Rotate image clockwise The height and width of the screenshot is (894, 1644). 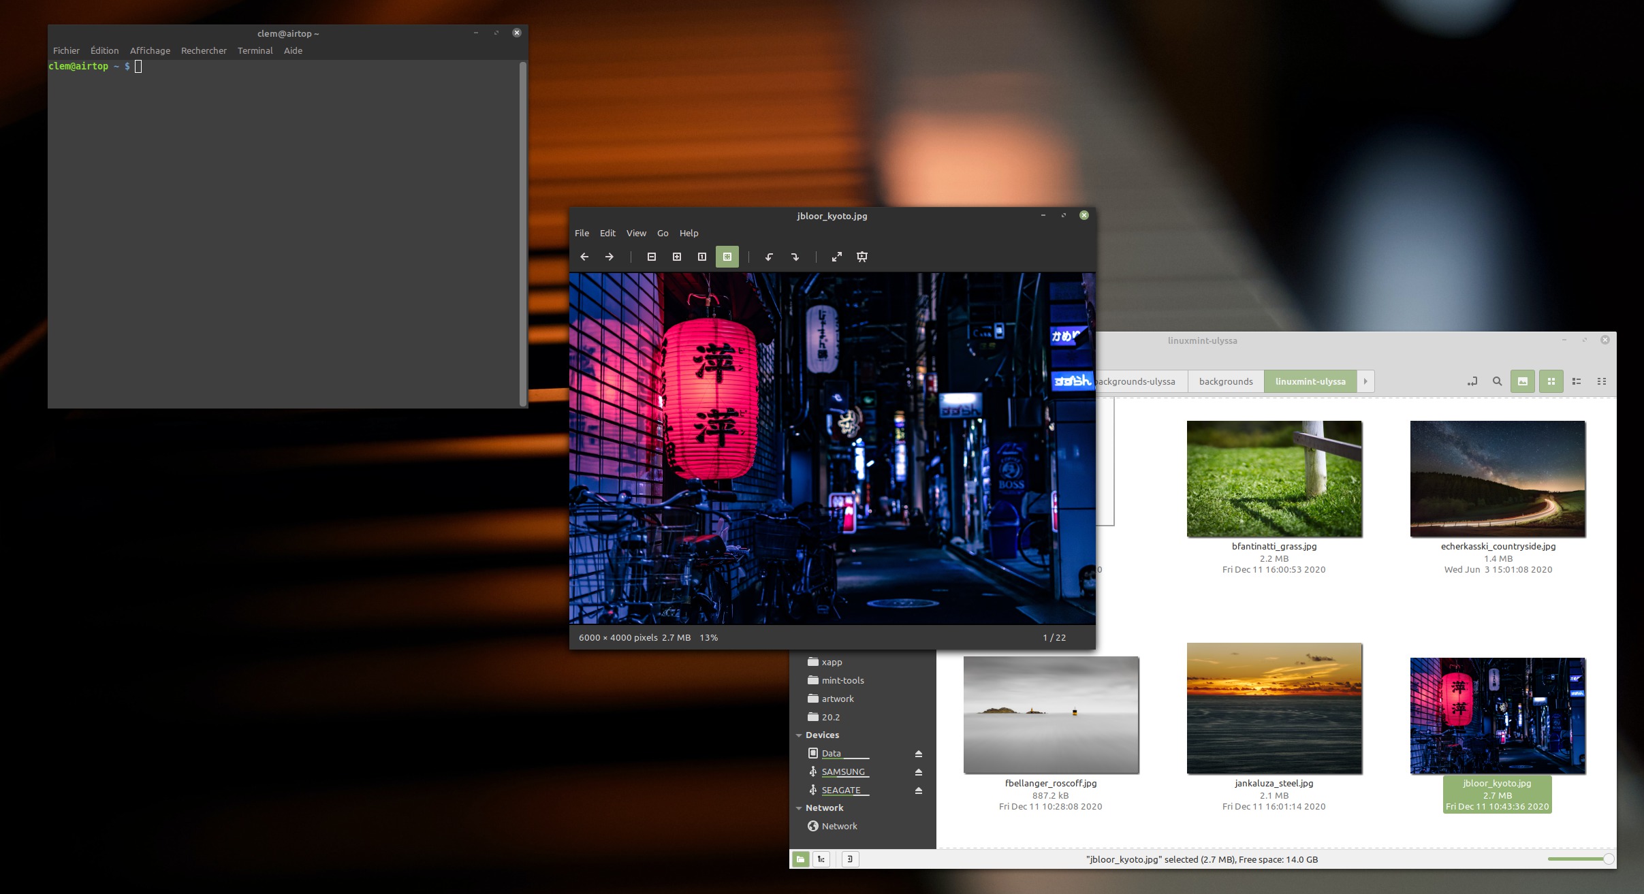795,257
